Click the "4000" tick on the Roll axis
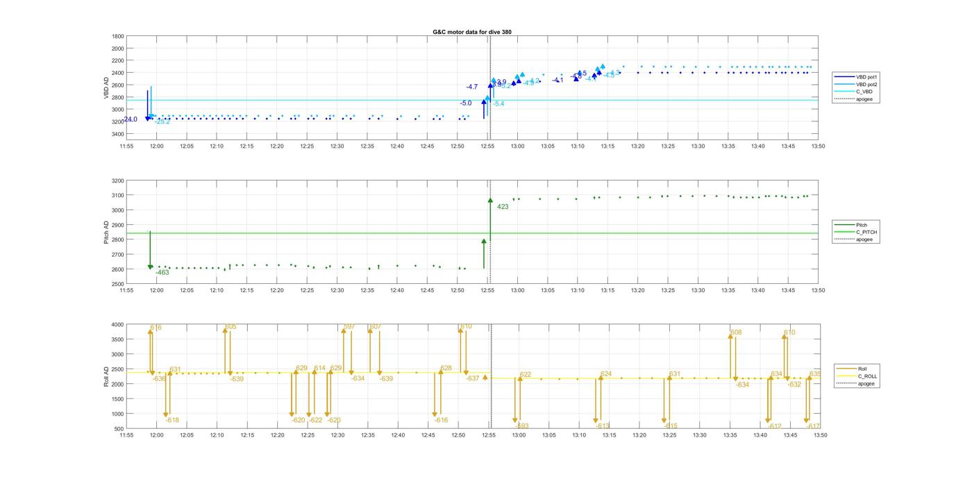 pyautogui.click(x=117, y=325)
